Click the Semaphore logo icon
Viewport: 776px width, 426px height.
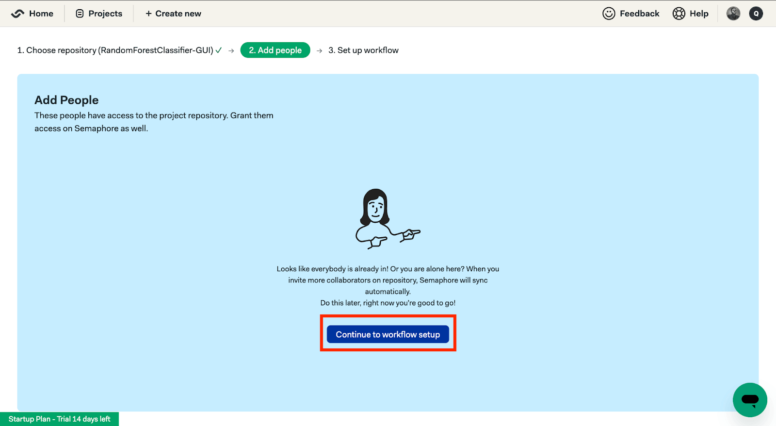17,14
